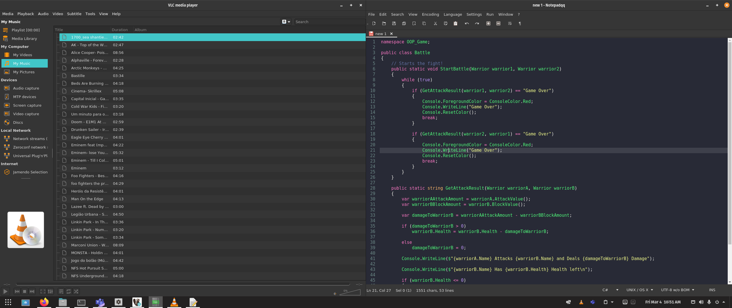Click the Undo arrow icon

click(467, 23)
